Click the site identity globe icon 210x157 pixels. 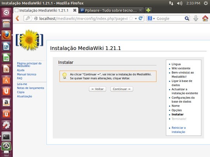(36, 19)
